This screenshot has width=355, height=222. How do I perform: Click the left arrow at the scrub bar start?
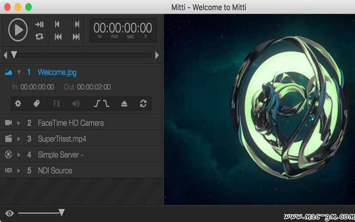(x=5, y=55)
